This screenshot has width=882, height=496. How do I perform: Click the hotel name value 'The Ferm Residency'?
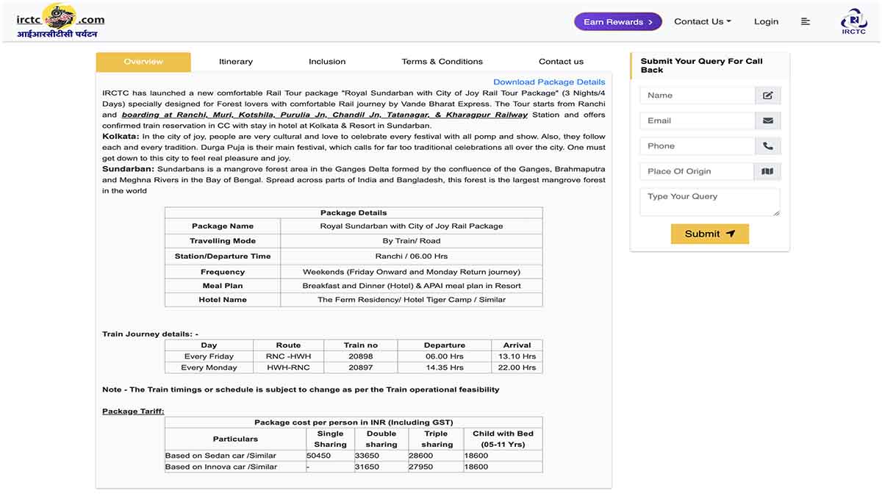pyautogui.click(x=412, y=300)
